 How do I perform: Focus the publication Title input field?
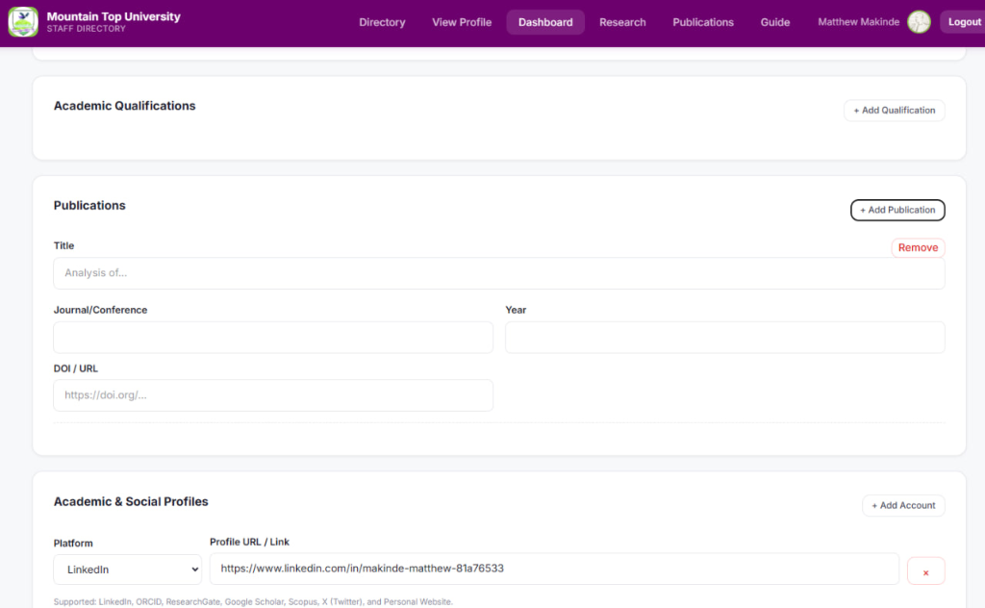[499, 273]
